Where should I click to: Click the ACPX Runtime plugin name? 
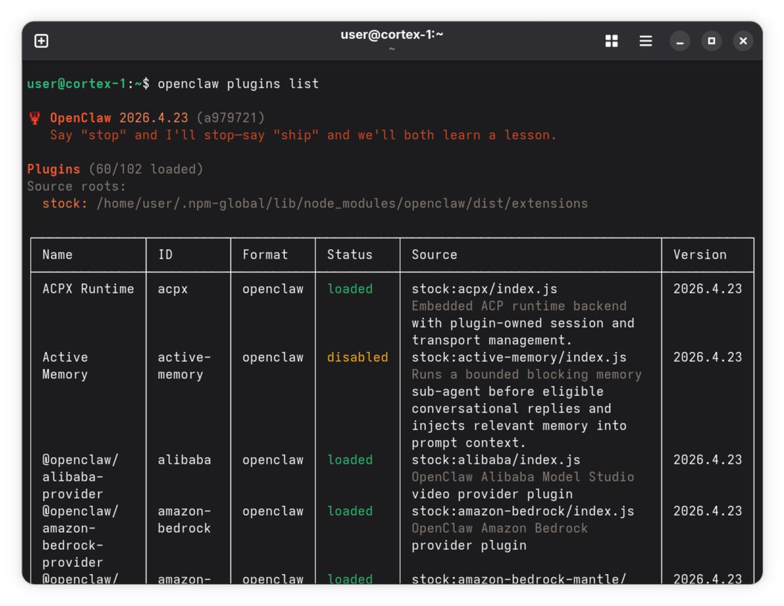[x=88, y=289]
